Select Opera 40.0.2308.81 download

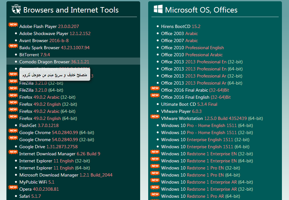pyautogui.click(x=39, y=189)
